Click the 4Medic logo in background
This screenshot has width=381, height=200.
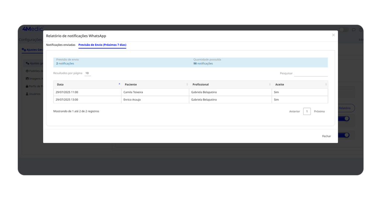[x=33, y=29]
